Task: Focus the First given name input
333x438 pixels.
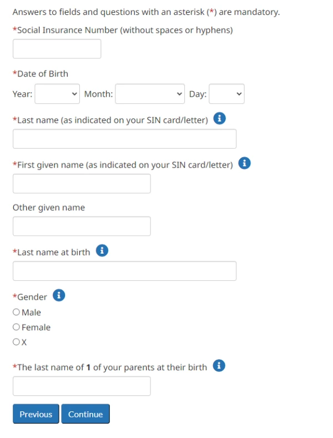Action: pos(82,184)
